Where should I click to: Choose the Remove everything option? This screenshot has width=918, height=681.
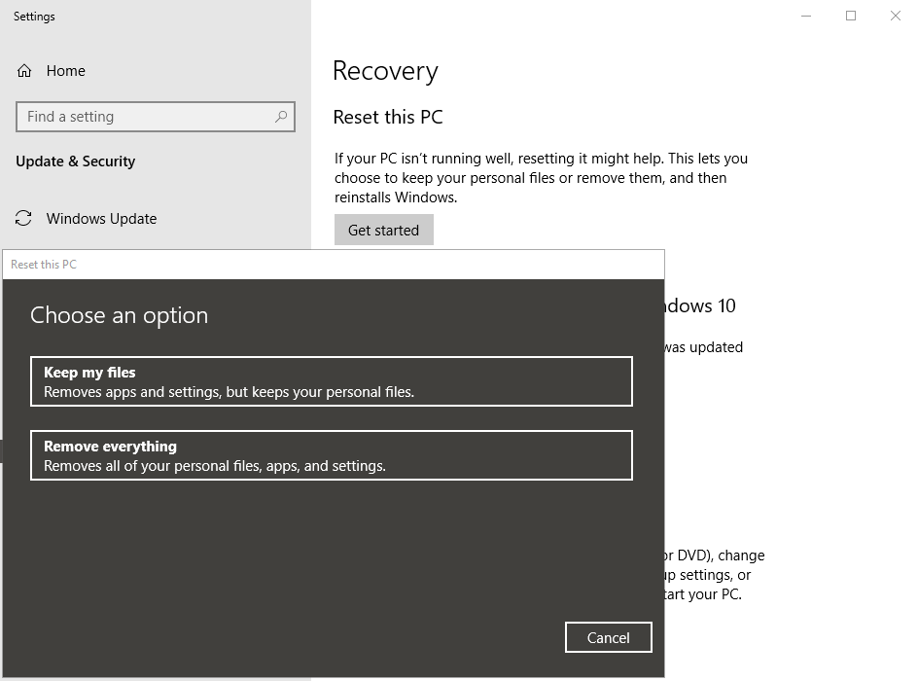[331, 455]
